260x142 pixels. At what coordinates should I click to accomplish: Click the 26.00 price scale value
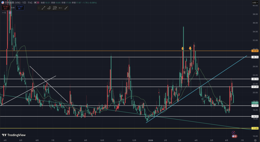coord(255,67)
